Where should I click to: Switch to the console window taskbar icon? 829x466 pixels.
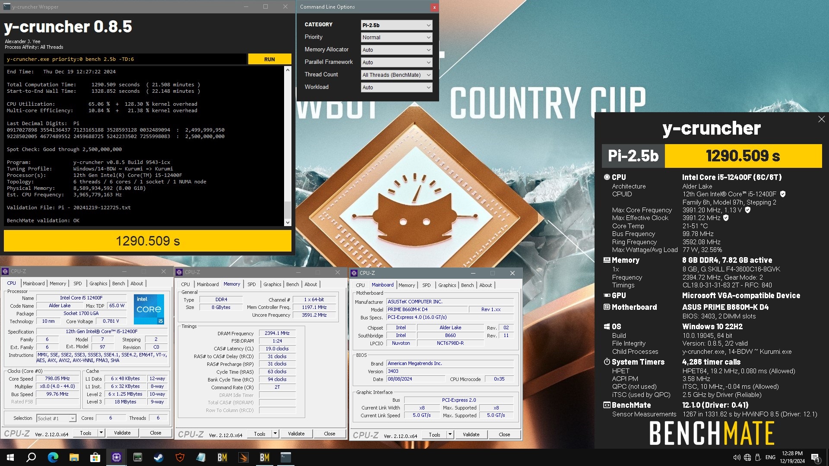tap(285, 457)
